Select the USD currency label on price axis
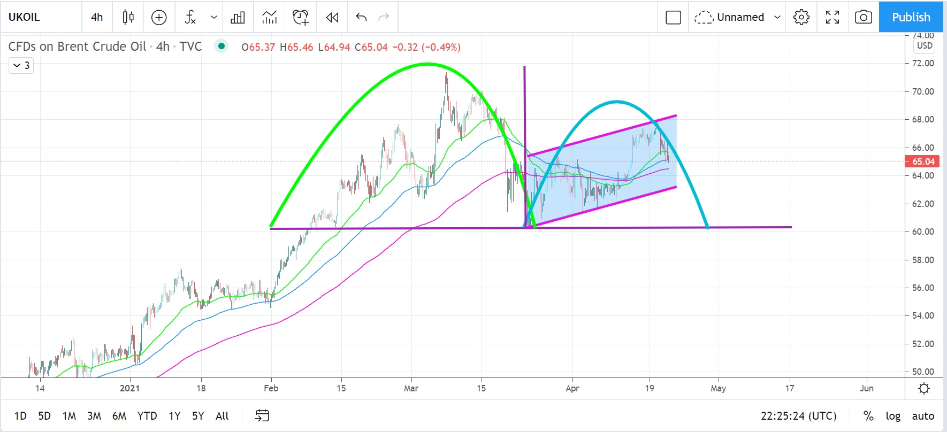 click(925, 45)
